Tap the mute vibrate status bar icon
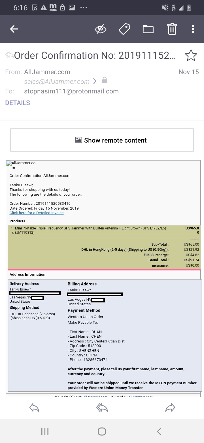The image size is (204, 443). point(165,8)
